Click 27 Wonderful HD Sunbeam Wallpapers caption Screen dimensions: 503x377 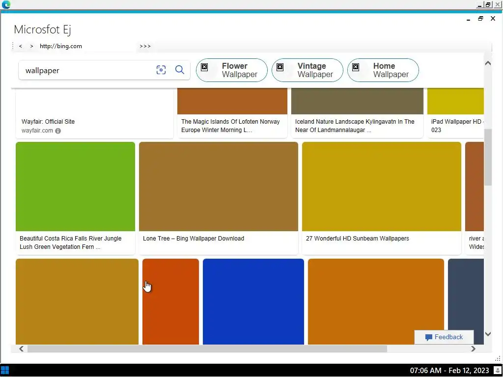pos(358,239)
